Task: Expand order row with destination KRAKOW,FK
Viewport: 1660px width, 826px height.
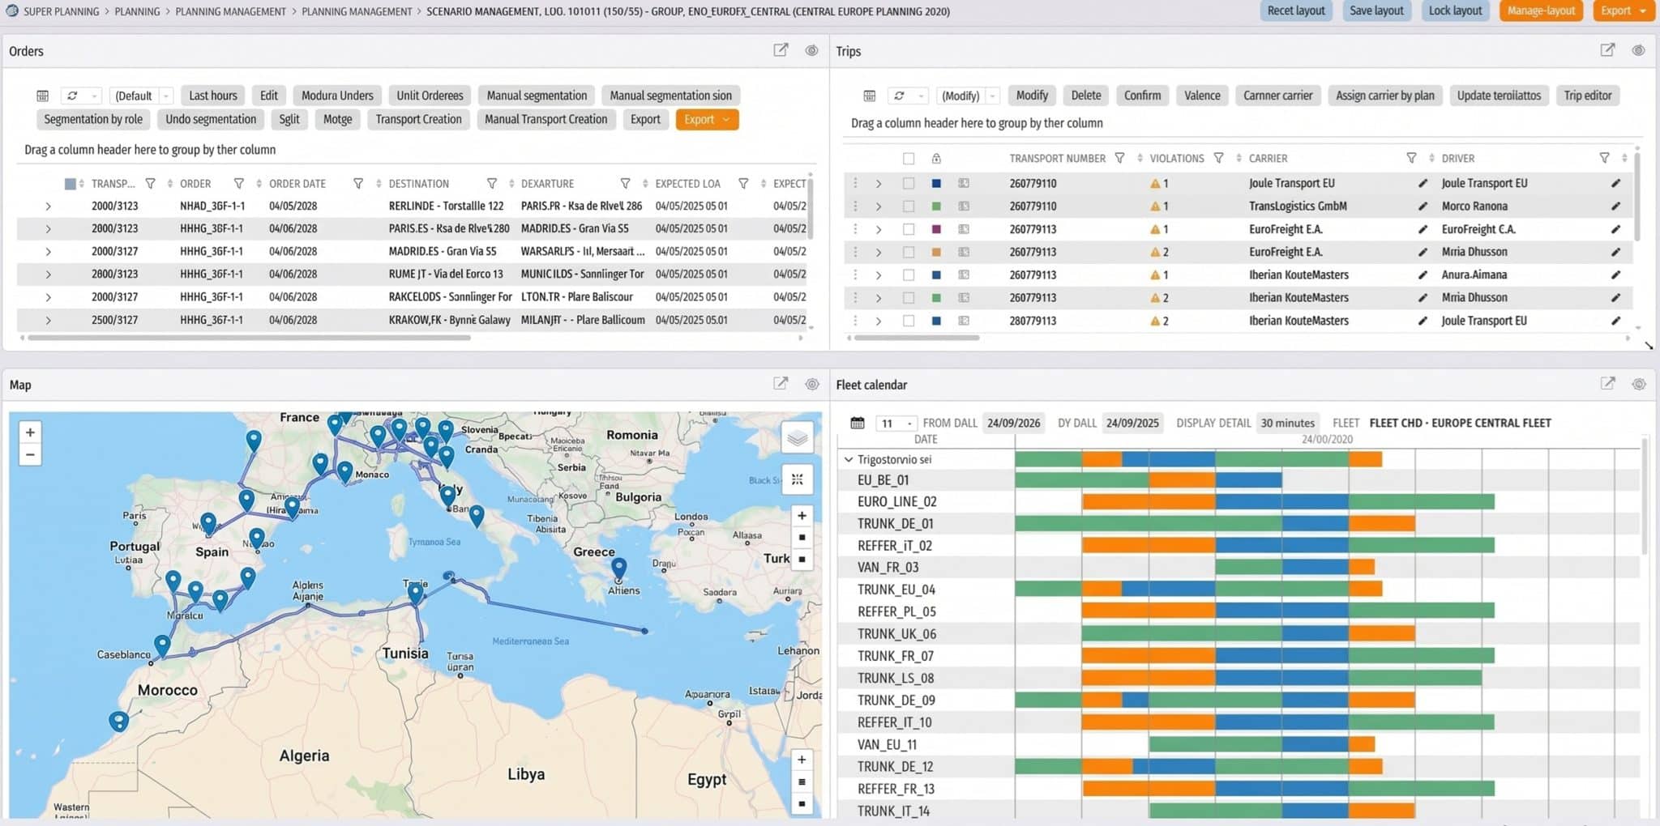Action: click(49, 321)
